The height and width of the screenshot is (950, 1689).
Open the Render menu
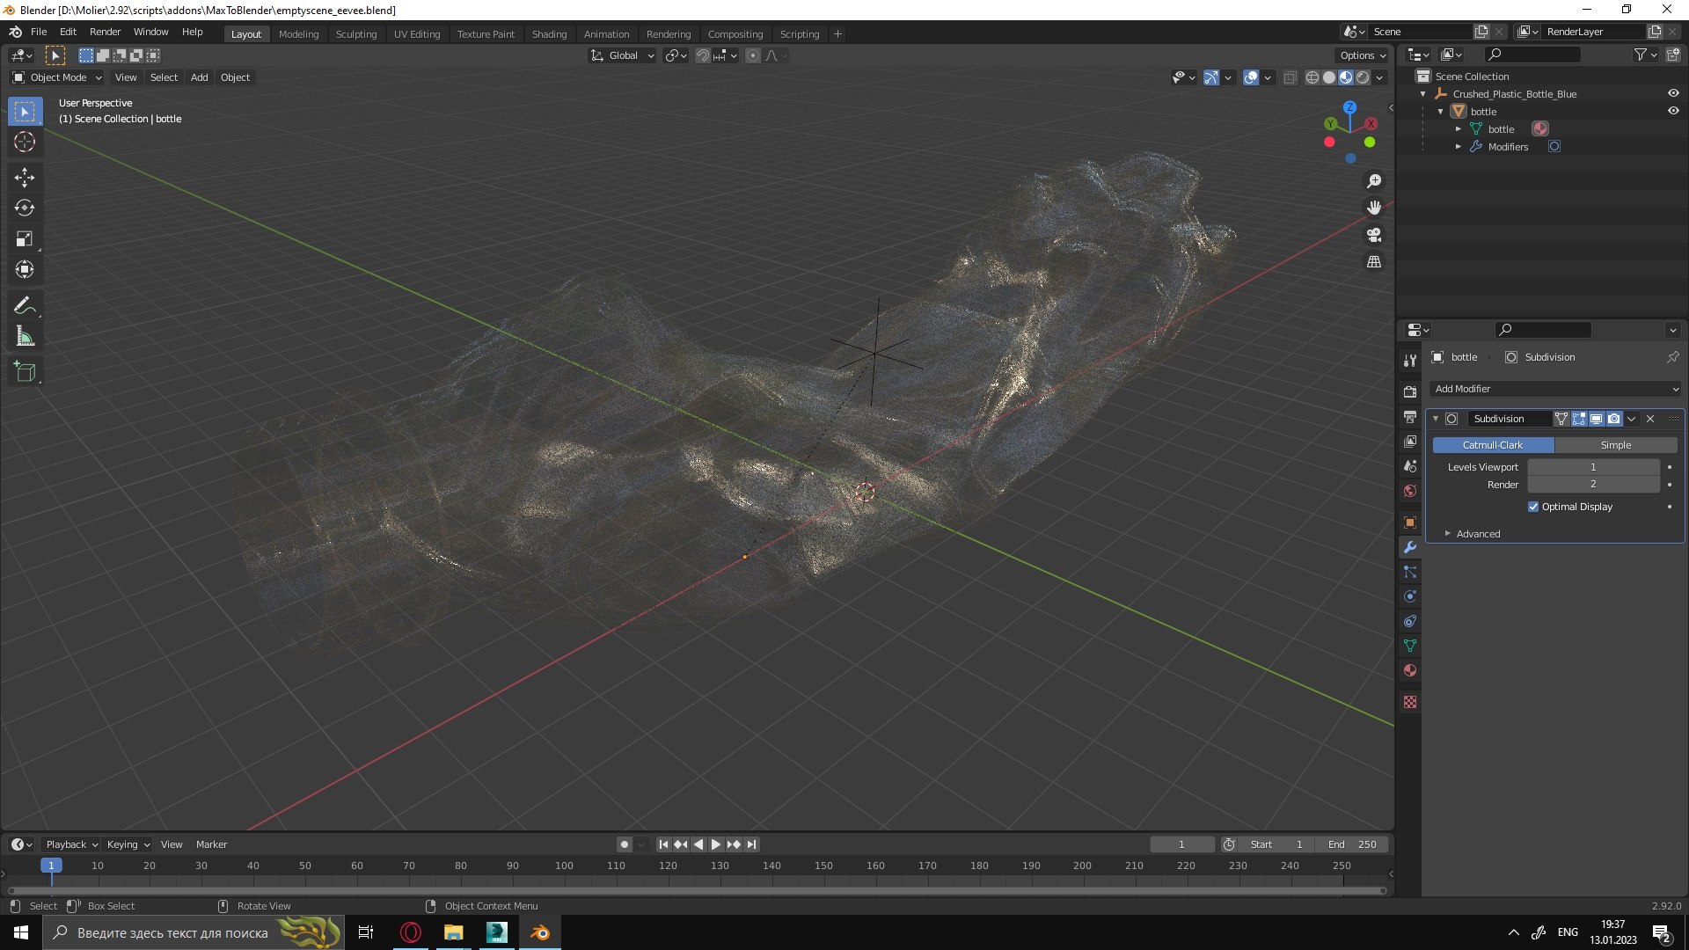[105, 32]
